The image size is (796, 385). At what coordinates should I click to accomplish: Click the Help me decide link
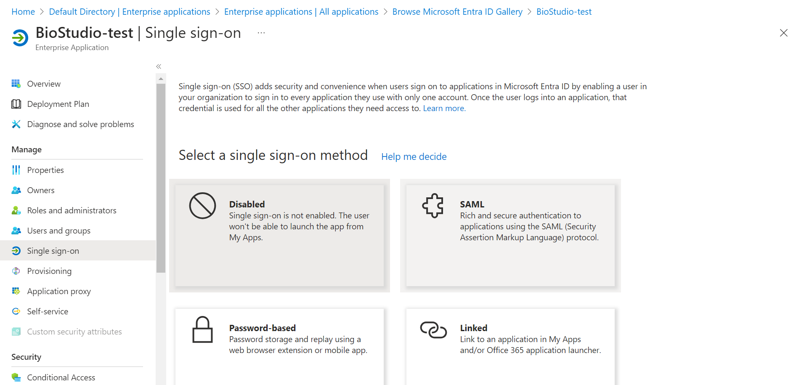click(x=414, y=157)
